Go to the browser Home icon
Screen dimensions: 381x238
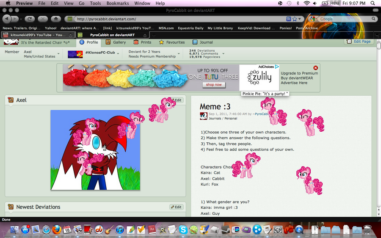[x=56, y=19]
